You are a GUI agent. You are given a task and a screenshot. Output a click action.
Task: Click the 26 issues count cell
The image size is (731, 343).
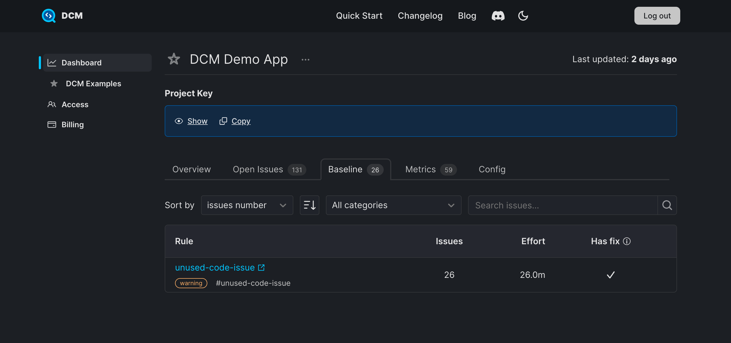449,275
